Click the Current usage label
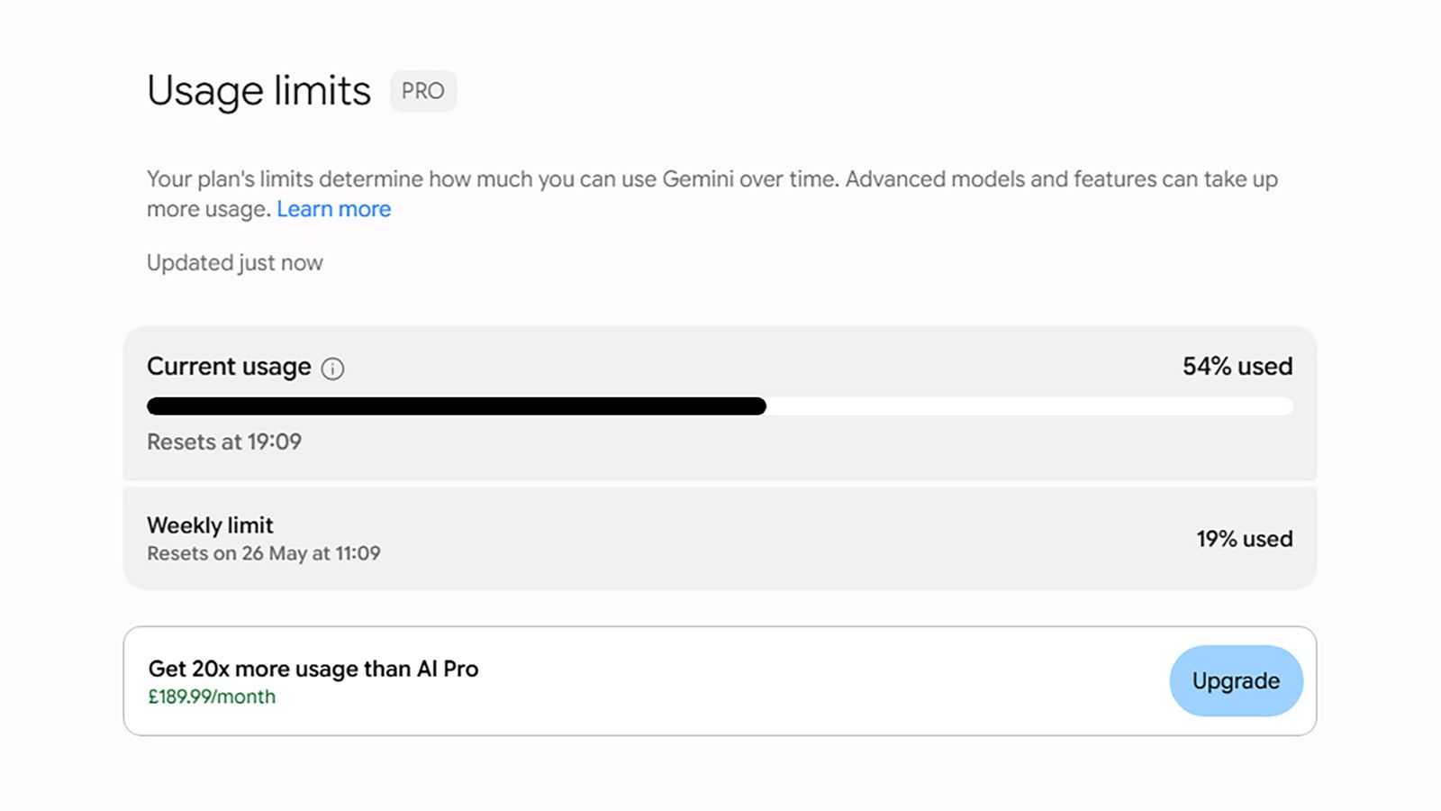This screenshot has height=811, width=1441. pyautogui.click(x=229, y=367)
